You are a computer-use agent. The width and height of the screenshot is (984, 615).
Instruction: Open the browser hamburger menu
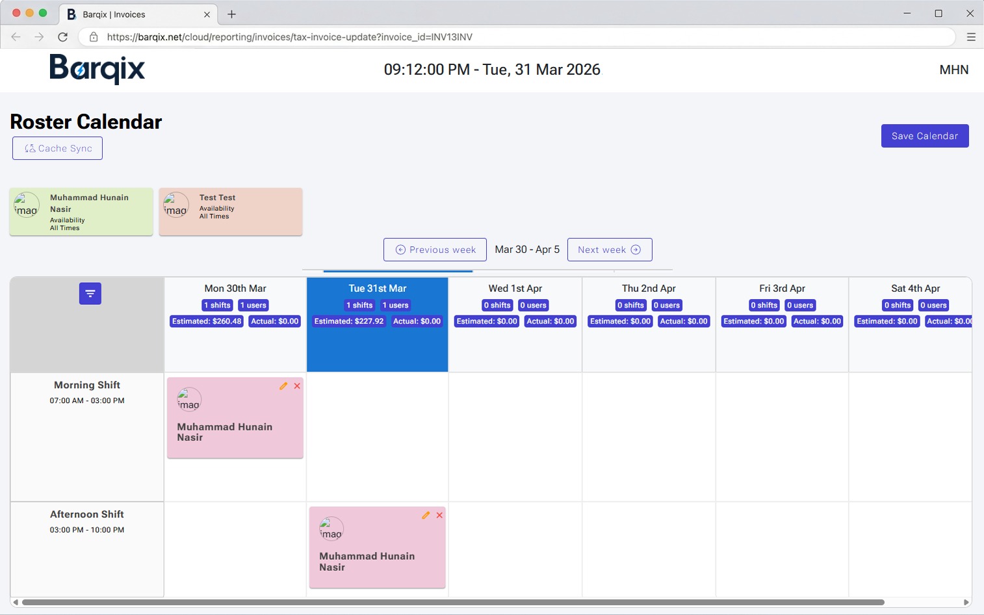click(971, 37)
